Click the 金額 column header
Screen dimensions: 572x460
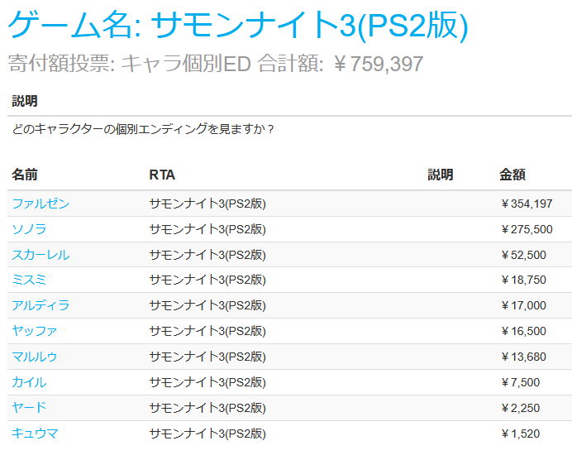click(512, 175)
